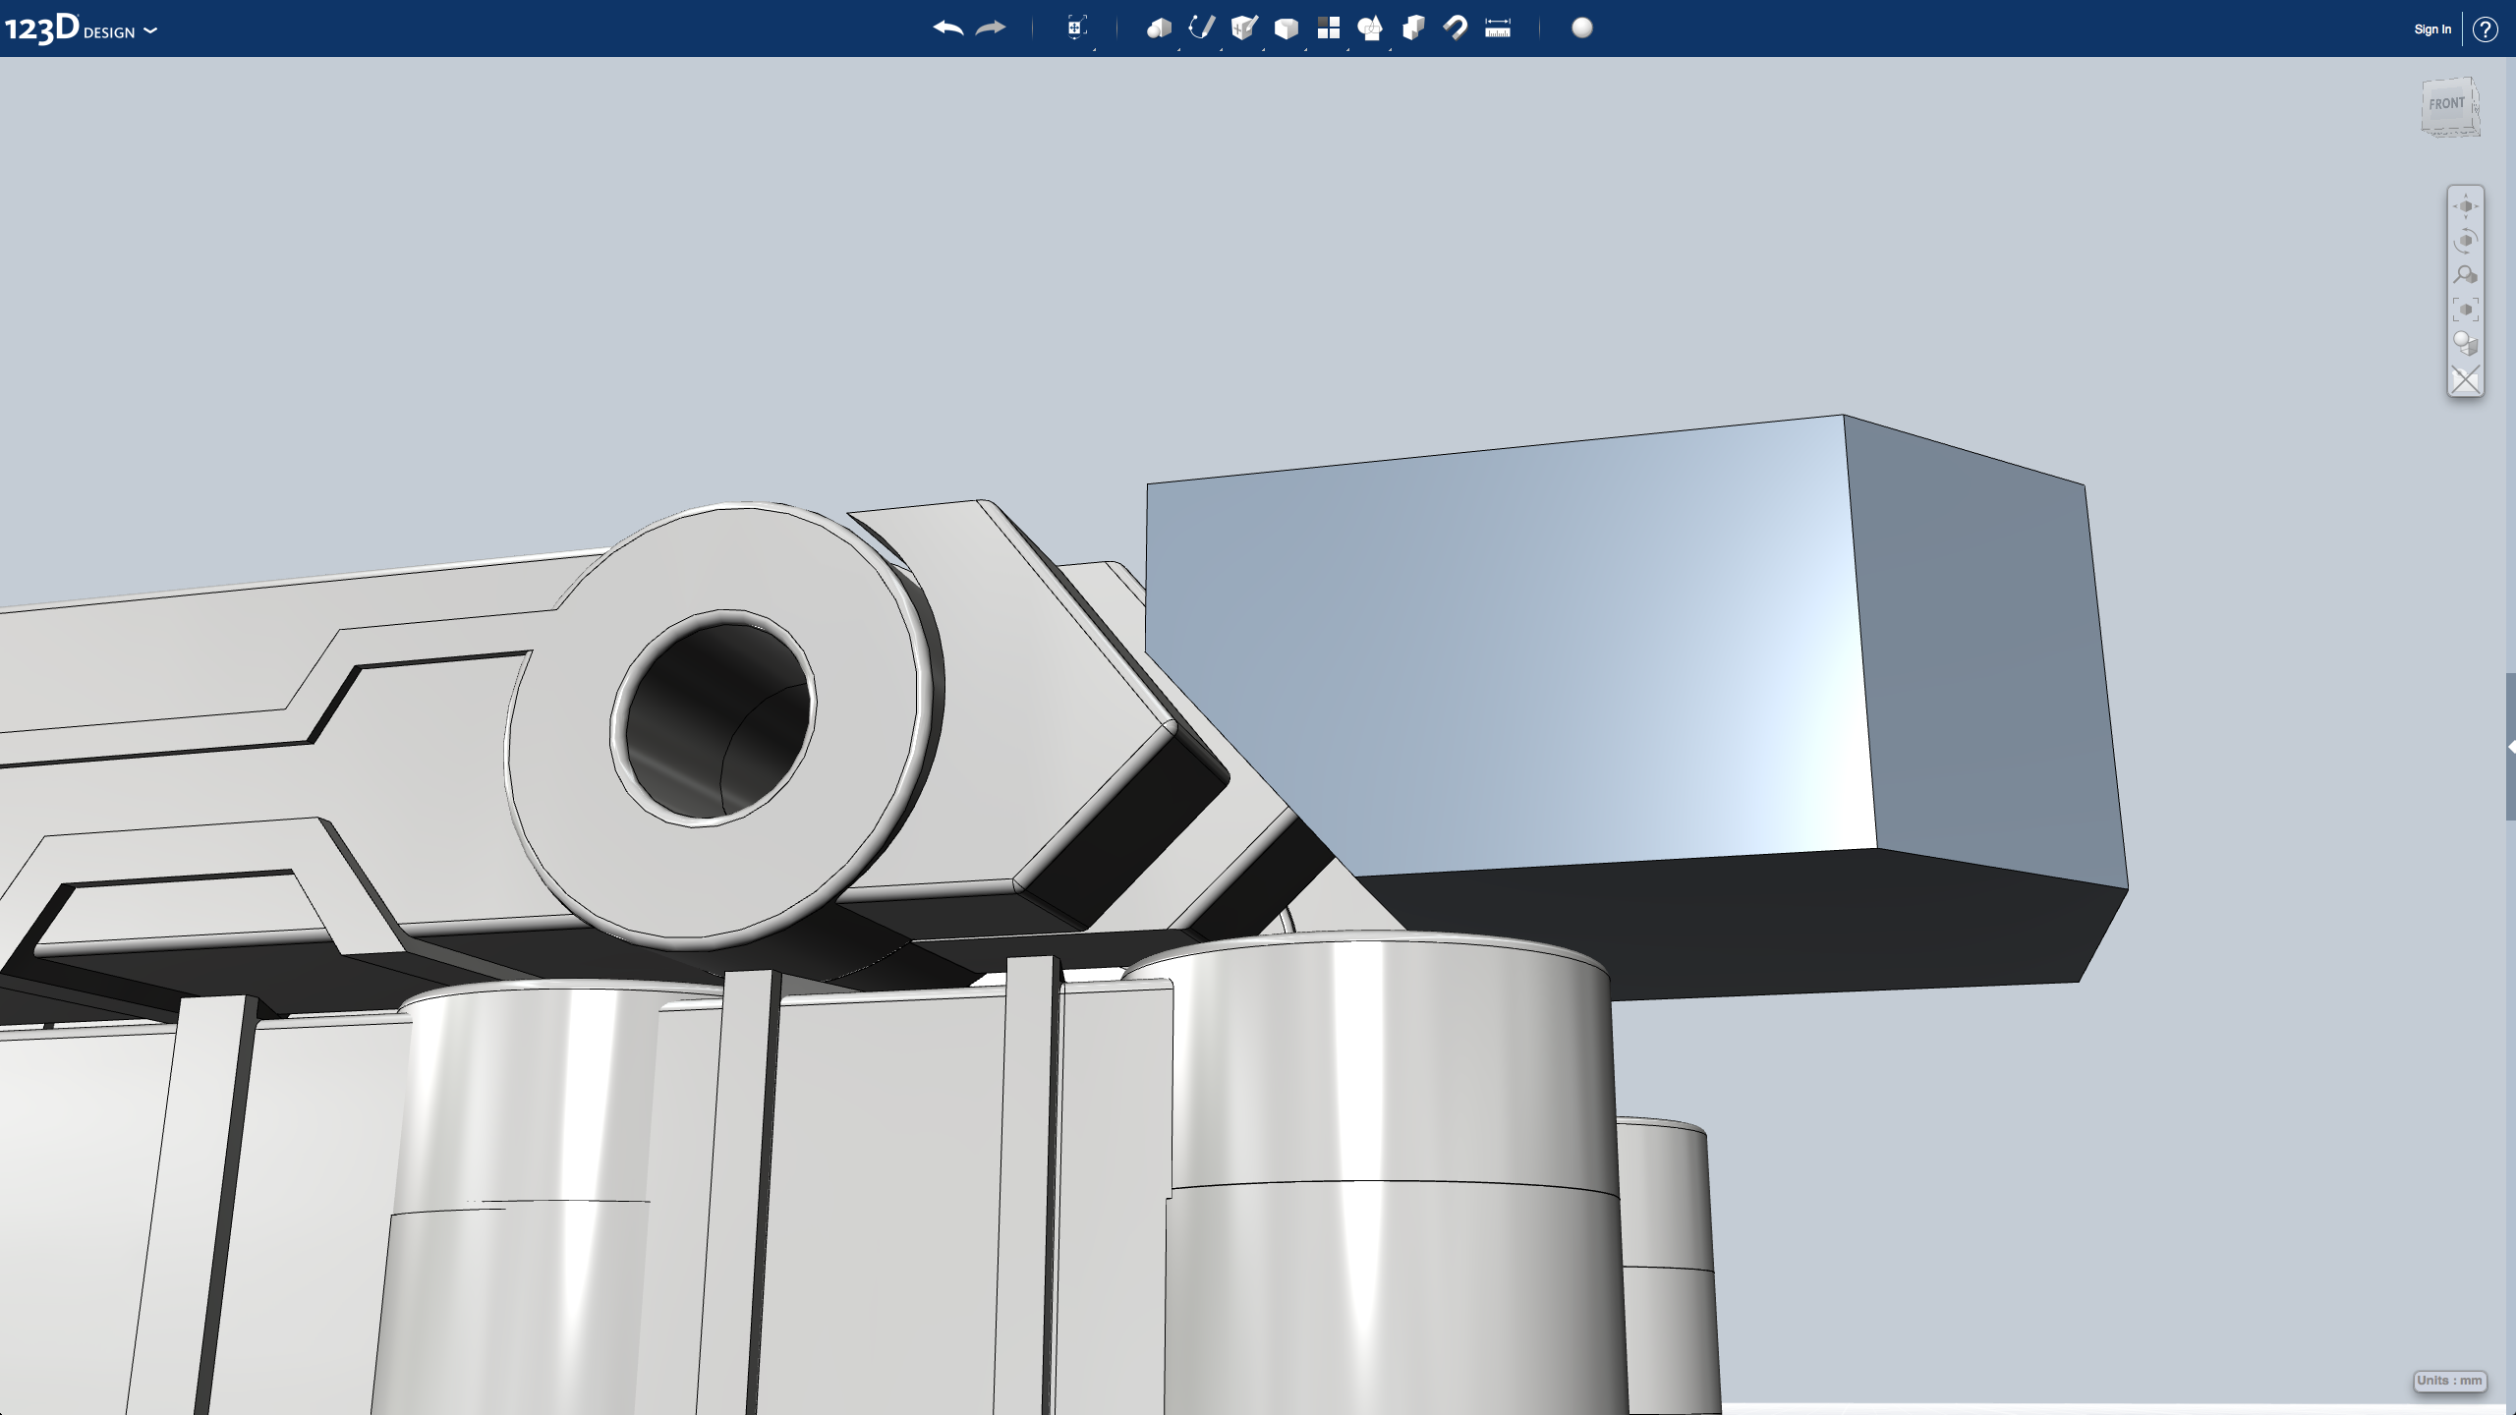Open the Construct tool
Image resolution: width=2516 pixels, height=1415 pixels.
[x=1244, y=28]
